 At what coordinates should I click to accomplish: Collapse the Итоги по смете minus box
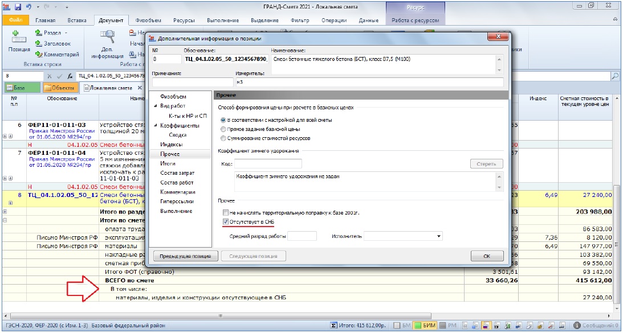click(5, 220)
